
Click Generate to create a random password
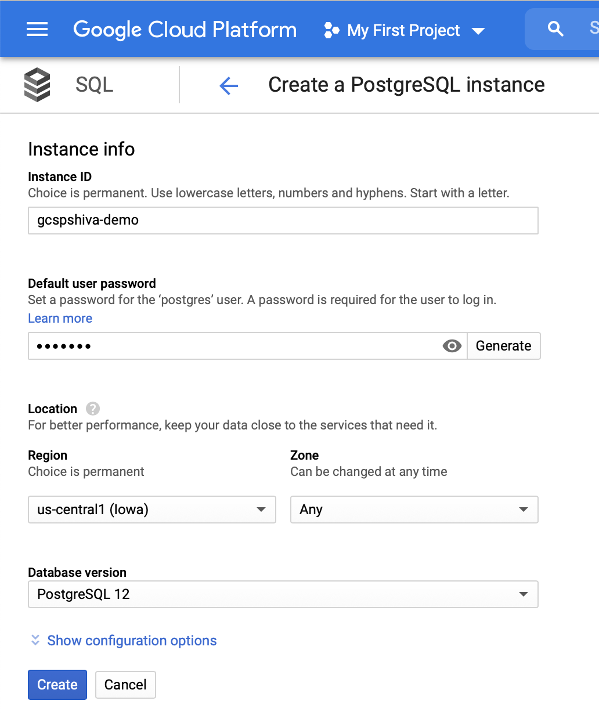pyautogui.click(x=503, y=346)
